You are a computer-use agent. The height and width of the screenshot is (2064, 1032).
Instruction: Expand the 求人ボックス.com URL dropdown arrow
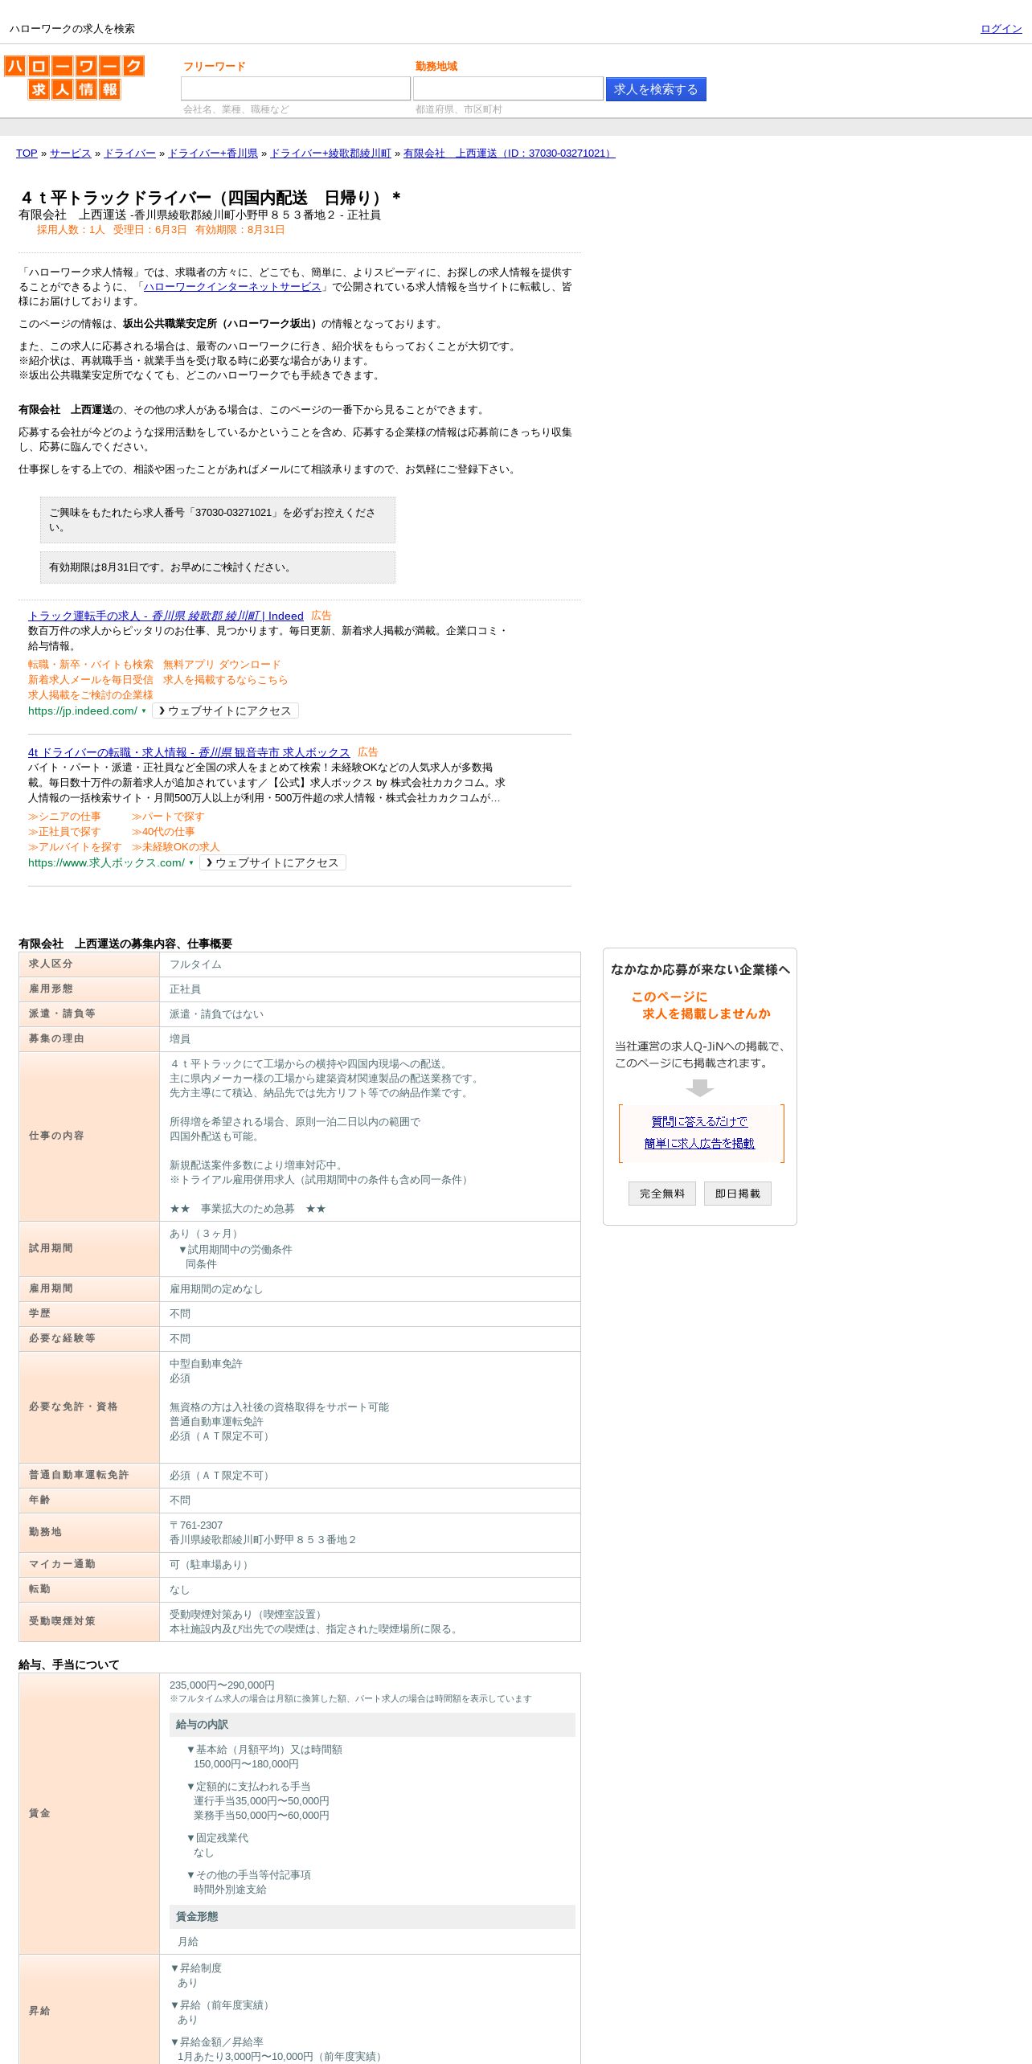pyautogui.click(x=191, y=863)
